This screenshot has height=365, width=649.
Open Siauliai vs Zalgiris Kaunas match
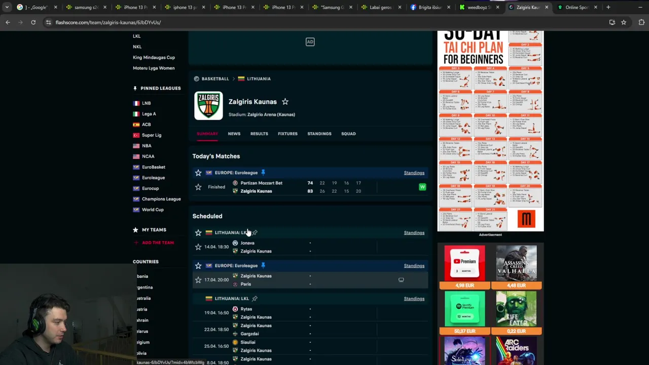[310, 346]
